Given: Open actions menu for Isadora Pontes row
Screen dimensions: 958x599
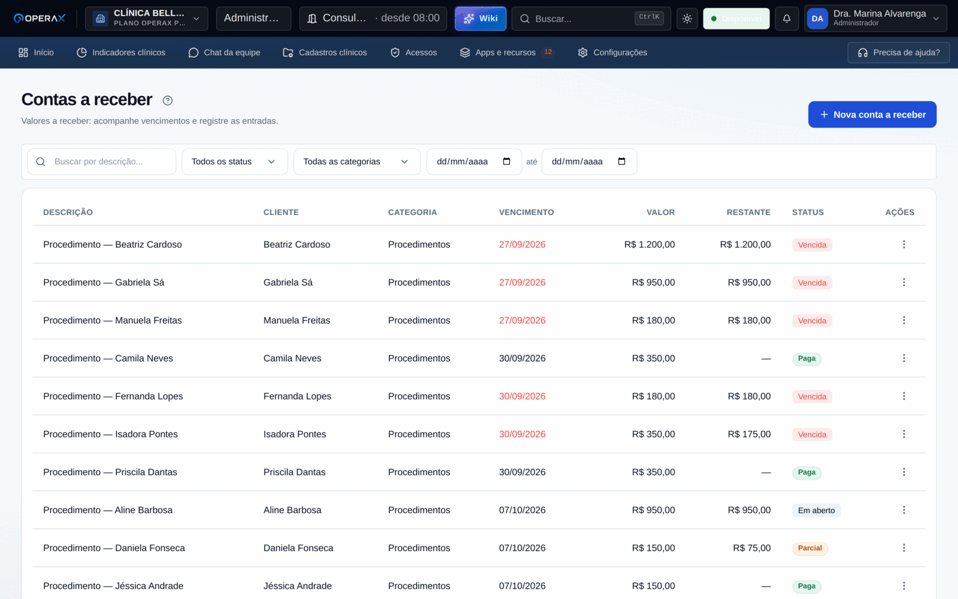Looking at the screenshot, I should pos(904,434).
